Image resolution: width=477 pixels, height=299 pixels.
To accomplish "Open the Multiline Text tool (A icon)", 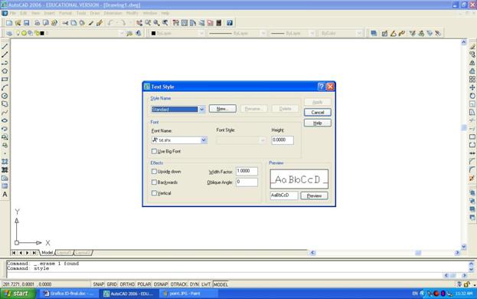I will point(5,194).
